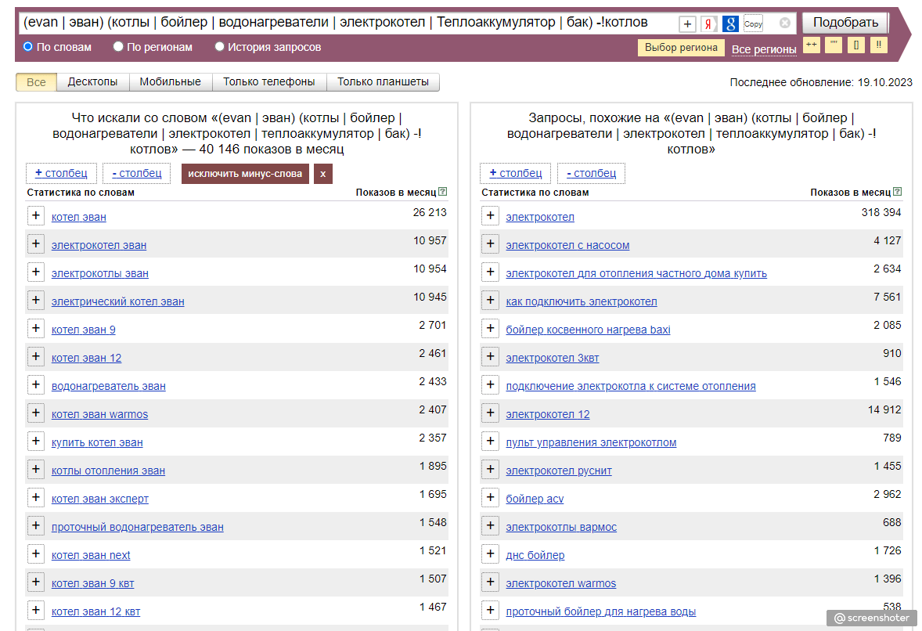Click the impressions value 26 213
The image size is (922, 631).
429,212
